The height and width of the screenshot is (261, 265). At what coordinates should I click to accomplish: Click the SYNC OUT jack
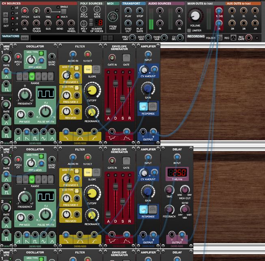(x=128, y=23)
